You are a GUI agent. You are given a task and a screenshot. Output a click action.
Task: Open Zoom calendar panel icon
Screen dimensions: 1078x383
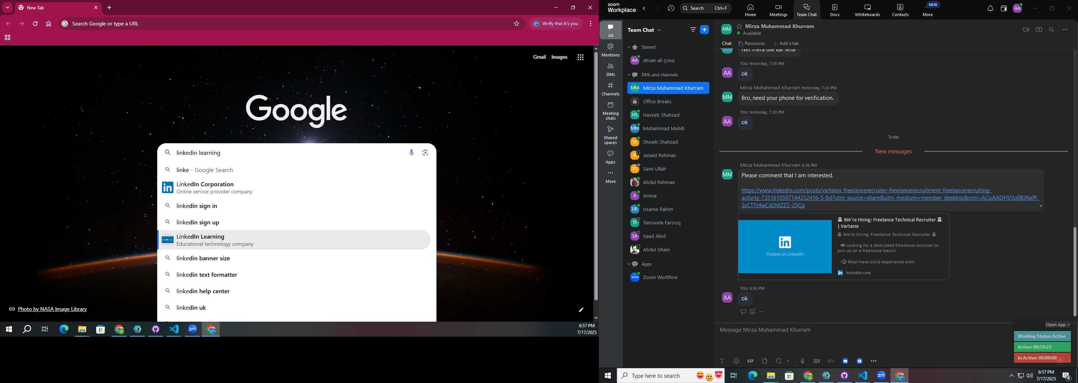click(x=1004, y=8)
